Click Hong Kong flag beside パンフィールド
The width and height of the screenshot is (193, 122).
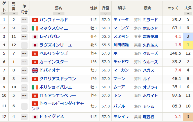(x=35, y=20)
